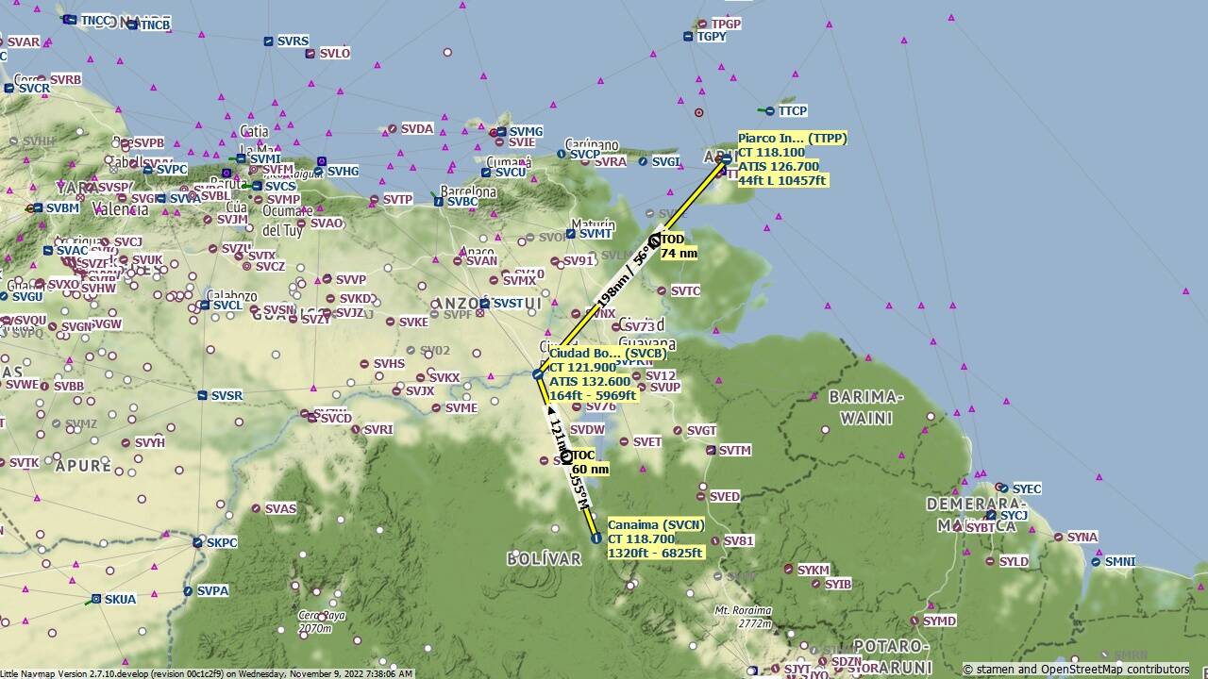Click the 'SVTM' airport label
Image resolution: width=1208 pixels, height=679 pixels.
pos(735,450)
